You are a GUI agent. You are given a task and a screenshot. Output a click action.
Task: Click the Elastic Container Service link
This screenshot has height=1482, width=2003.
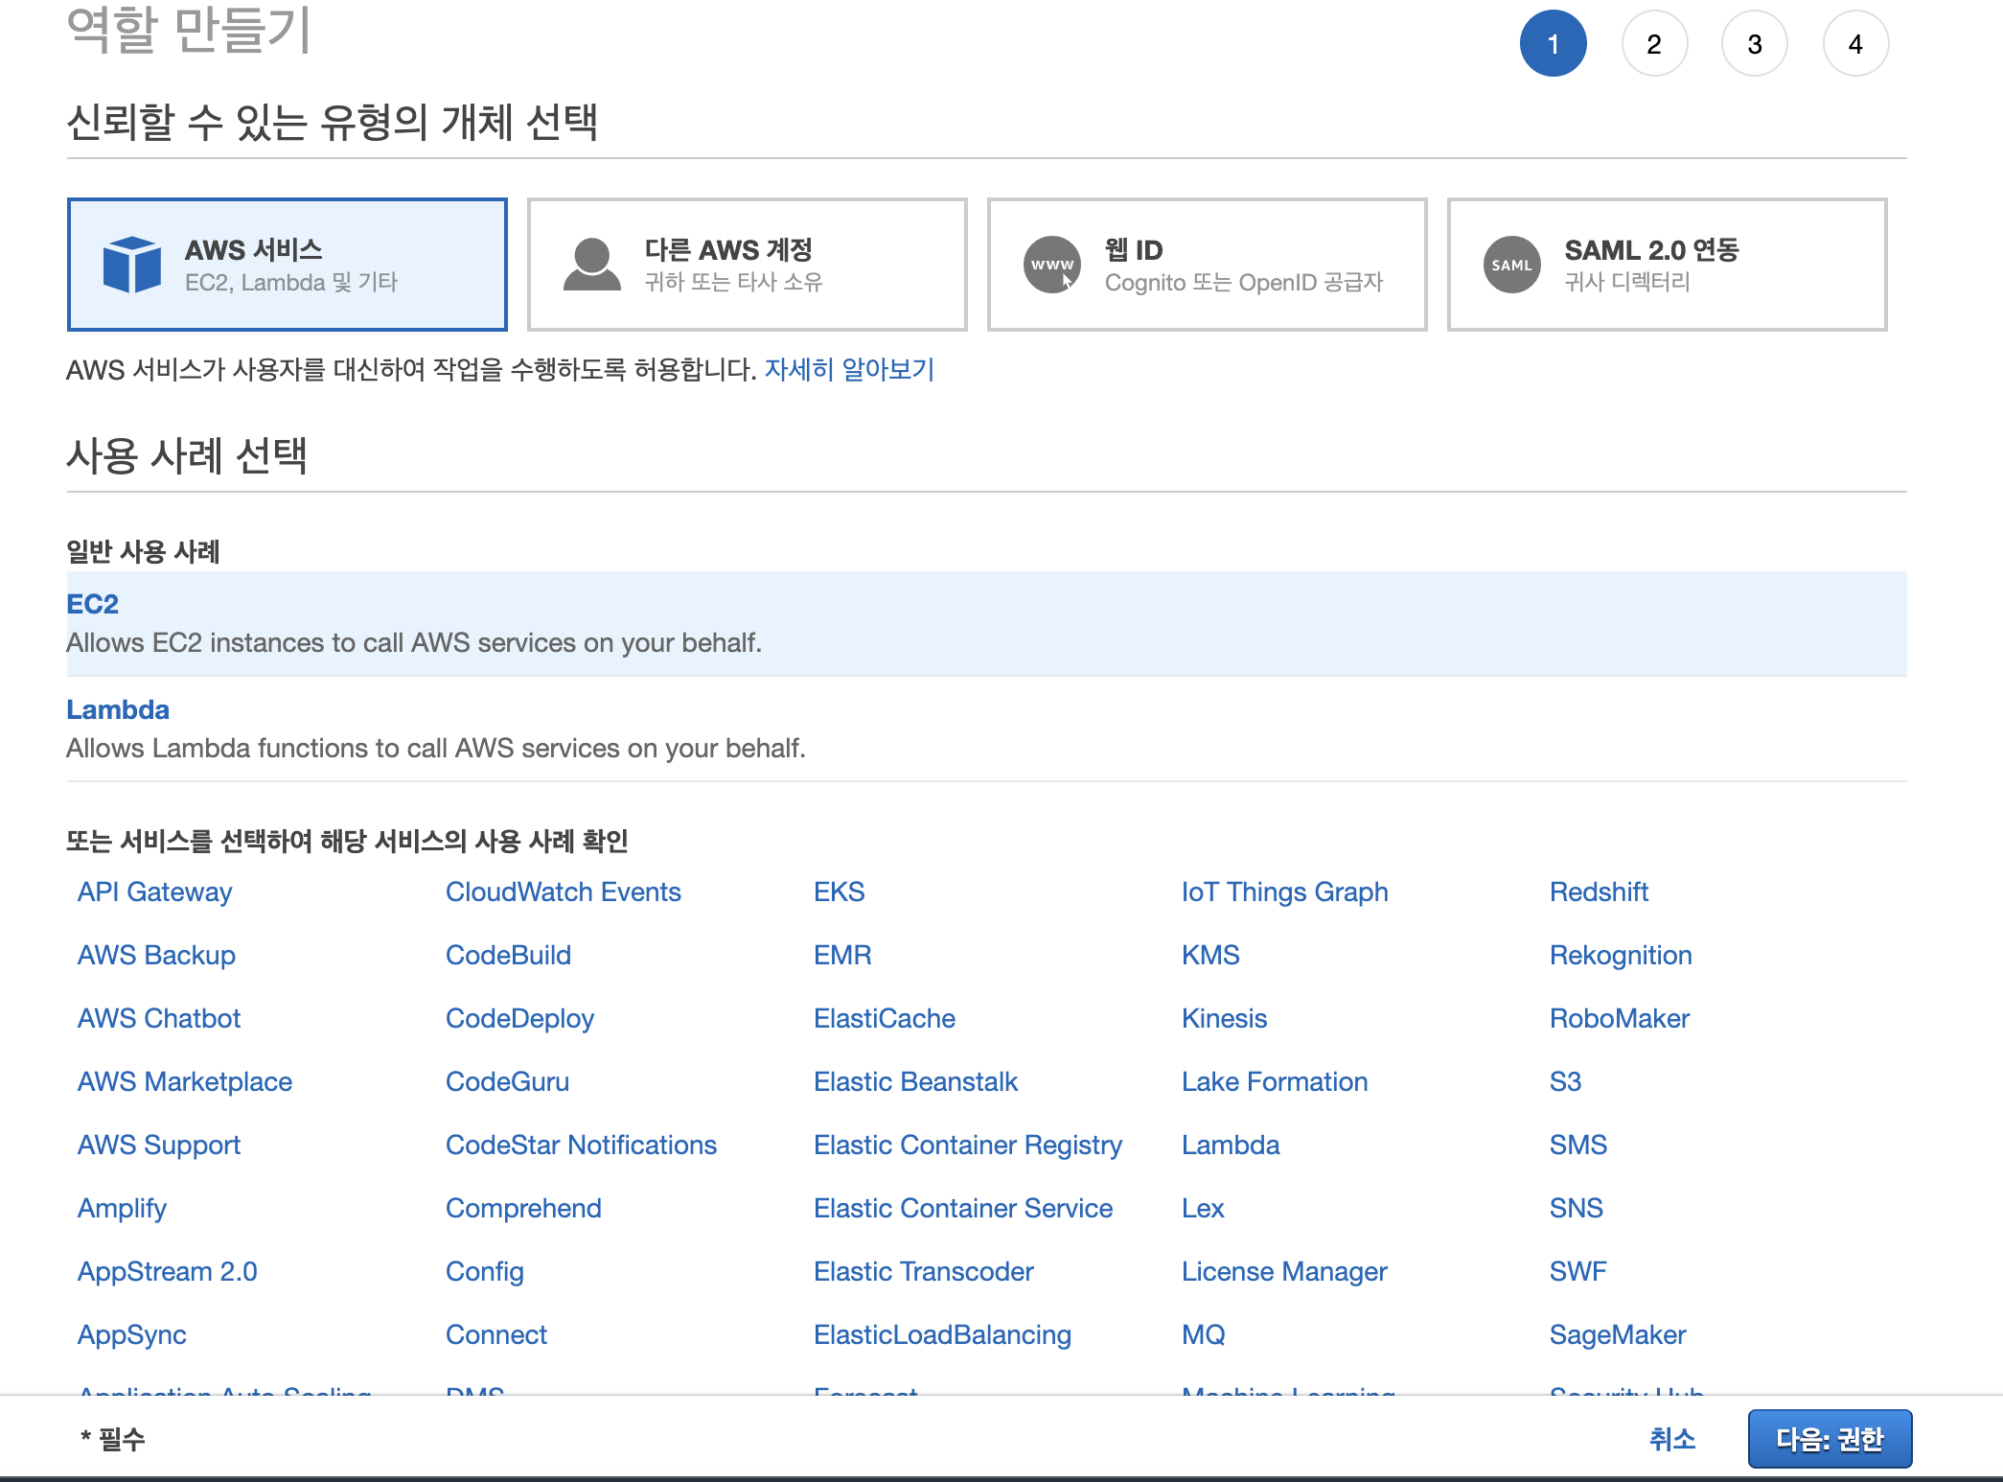tap(963, 1208)
